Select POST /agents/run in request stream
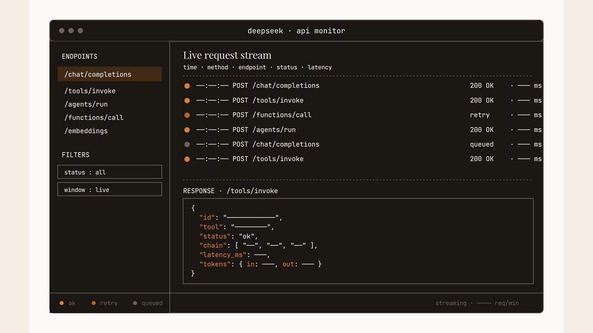Image resolution: width=593 pixels, height=333 pixels. pyautogui.click(x=264, y=130)
